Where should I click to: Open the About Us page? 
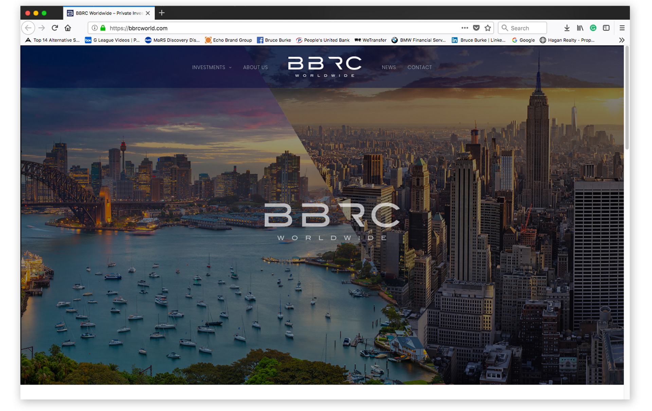tap(255, 67)
